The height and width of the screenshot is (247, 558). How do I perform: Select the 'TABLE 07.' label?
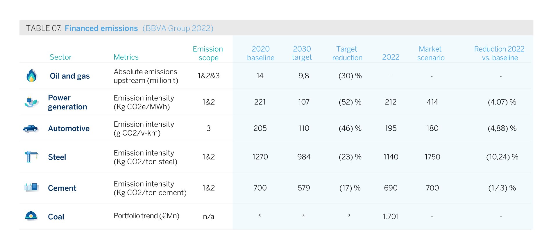(44, 28)
